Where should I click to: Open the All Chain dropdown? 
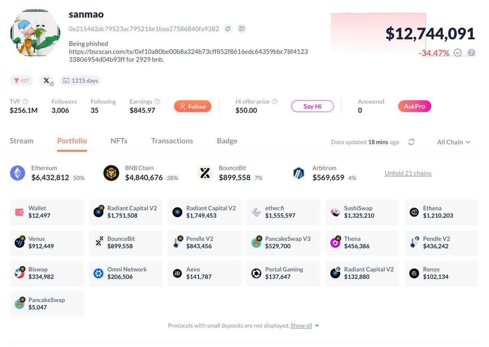click(x=453, y=142)
